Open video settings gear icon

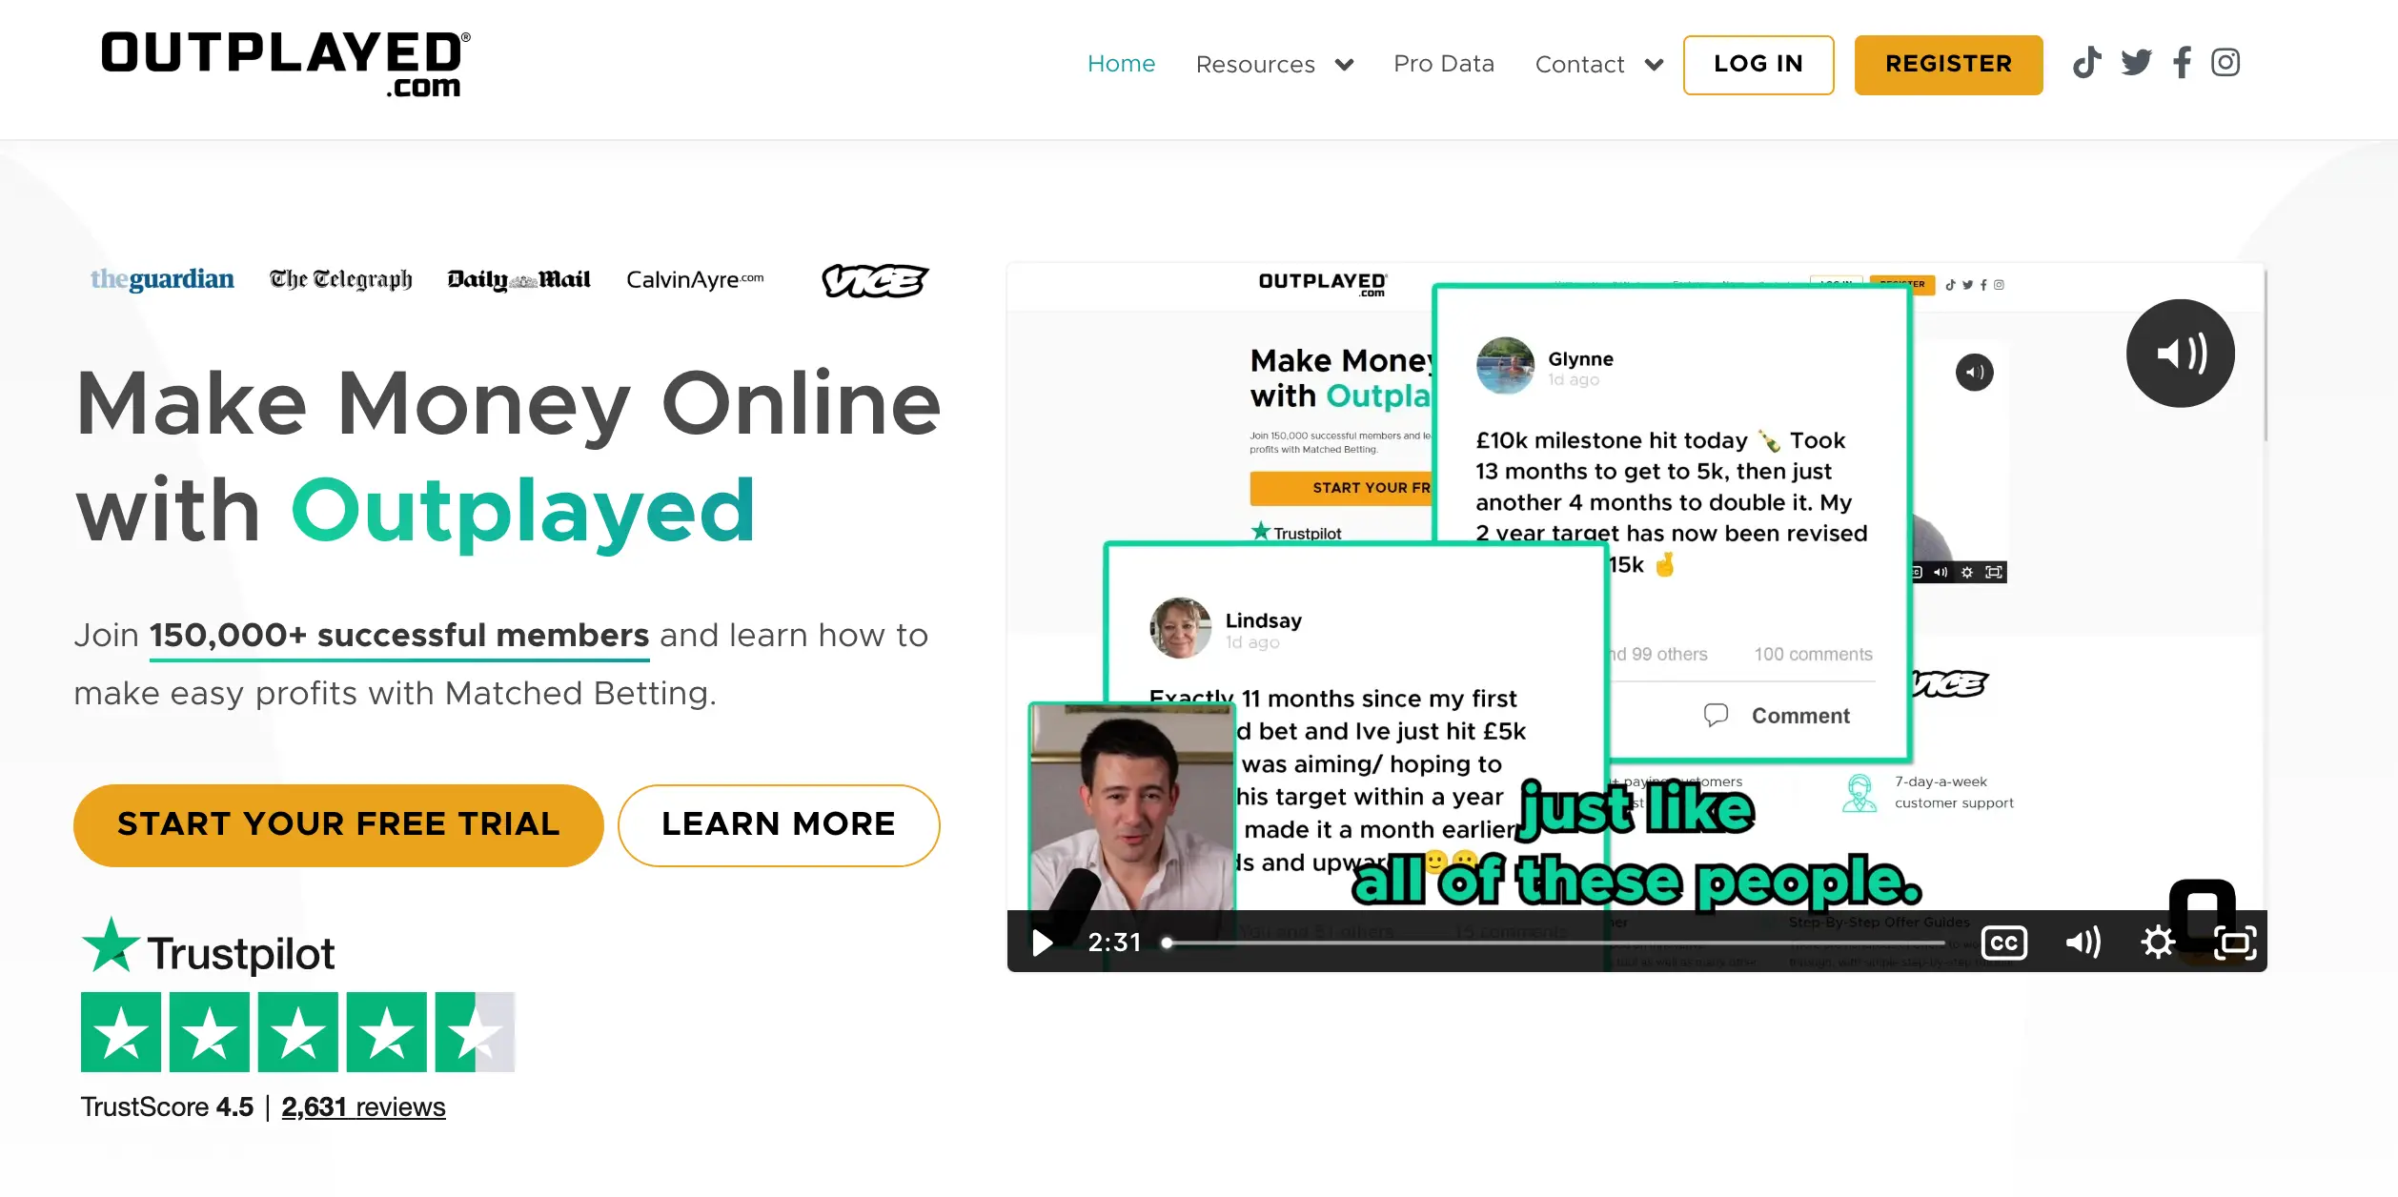2158,943
